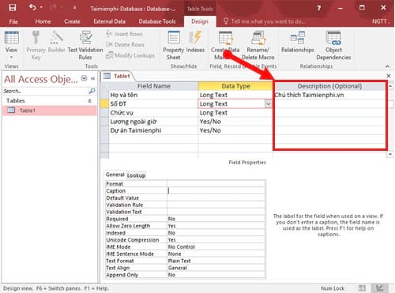The width and height of the screenshot is (395, 293).
Task: Click the Default Value property field
Action: coord(216,198)
